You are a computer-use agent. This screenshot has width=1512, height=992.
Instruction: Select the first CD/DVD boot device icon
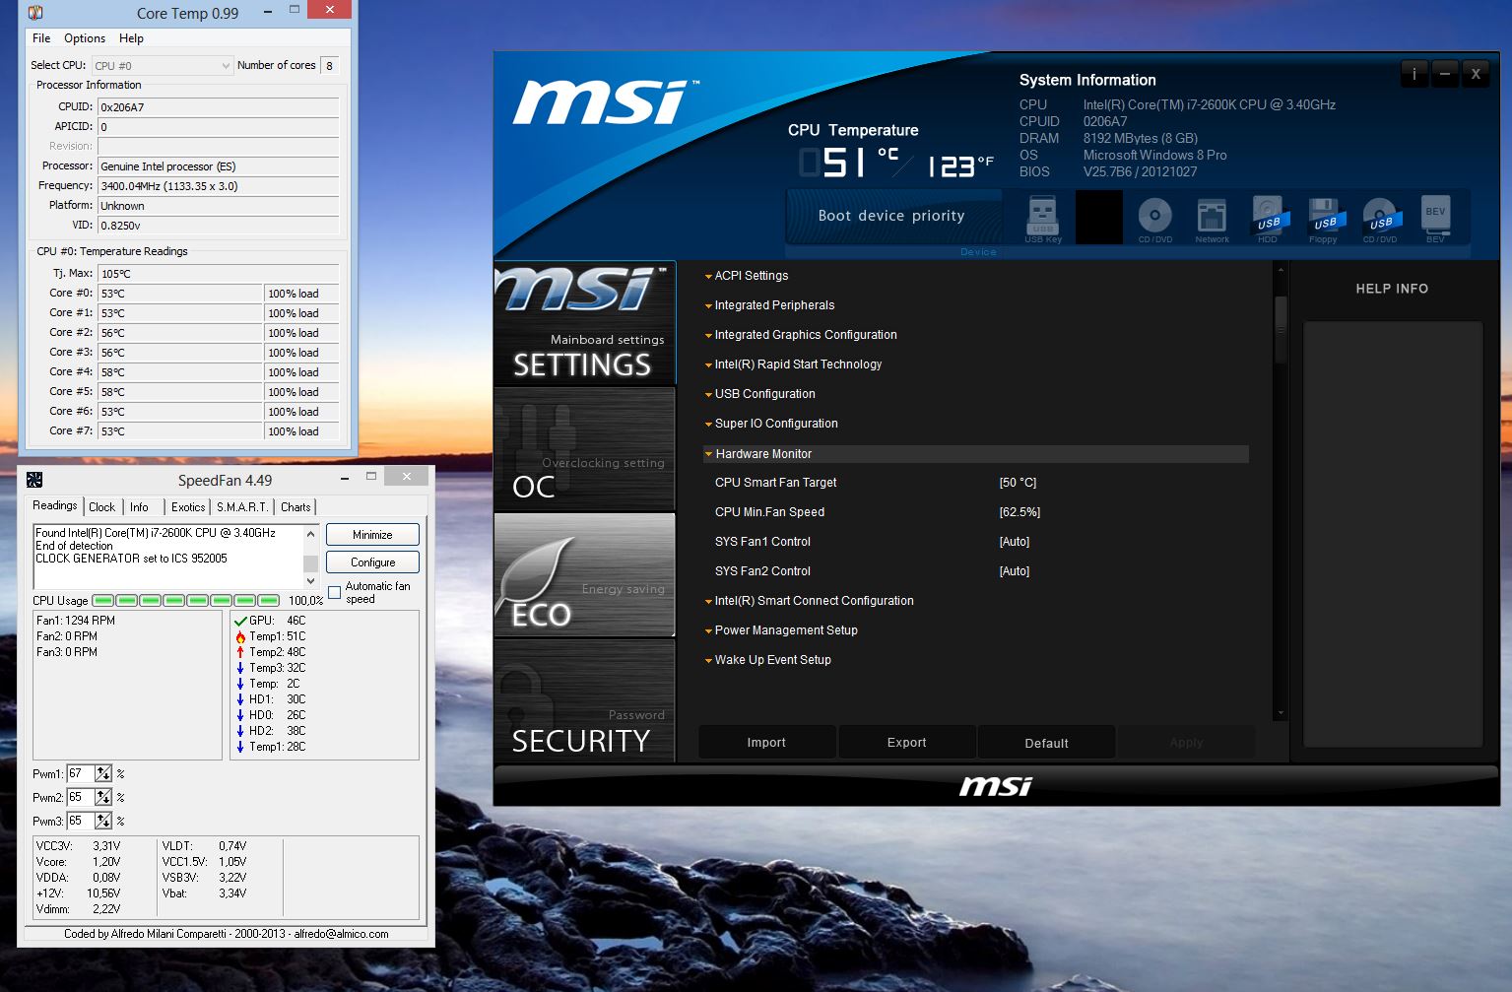[x=1155, y=218]
